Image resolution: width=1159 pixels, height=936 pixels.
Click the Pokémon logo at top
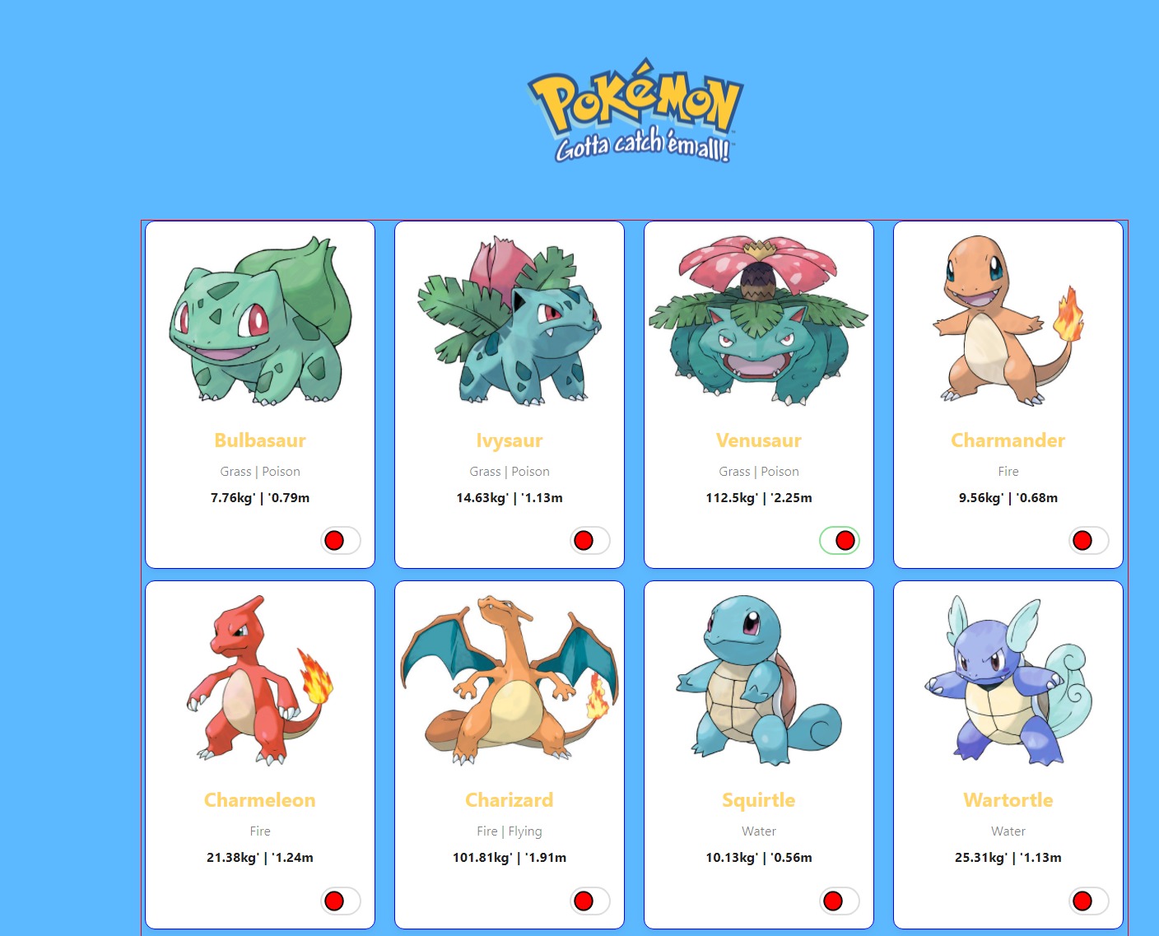point(635,109)
